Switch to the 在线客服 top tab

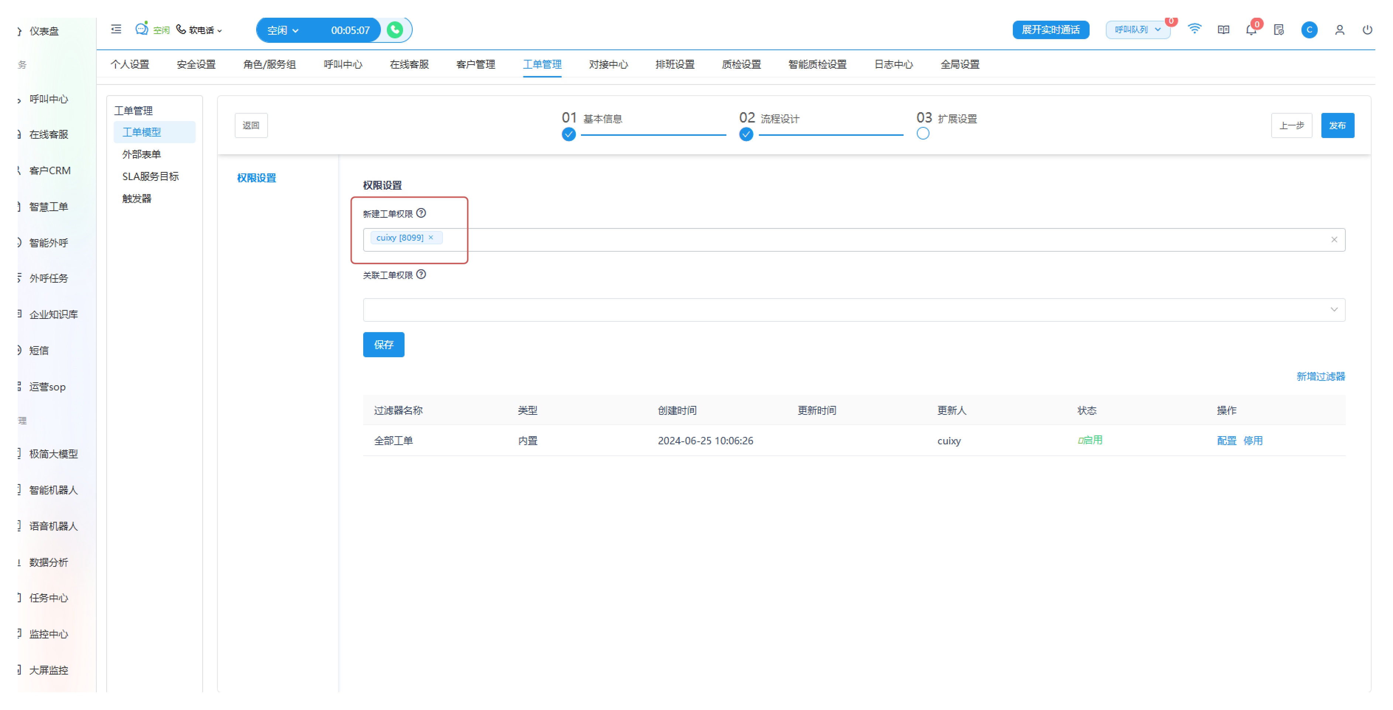[x=409, y=64]
